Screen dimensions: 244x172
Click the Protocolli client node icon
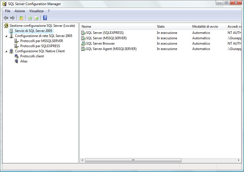17,56
